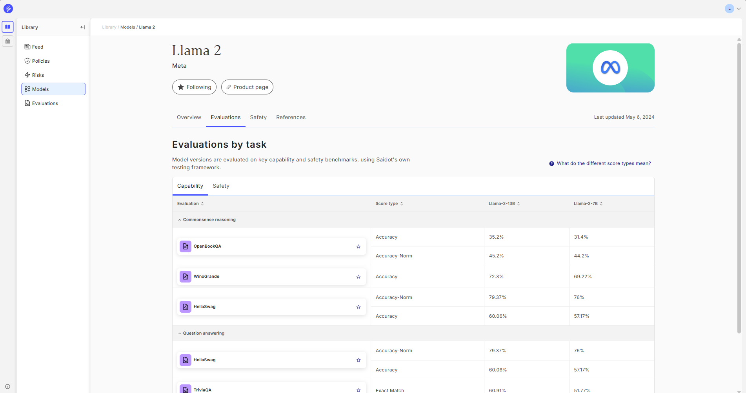The width and height of the screenshot is (746, 393).
Task: Click the info icon at bottom left
Action: [7, 386]
